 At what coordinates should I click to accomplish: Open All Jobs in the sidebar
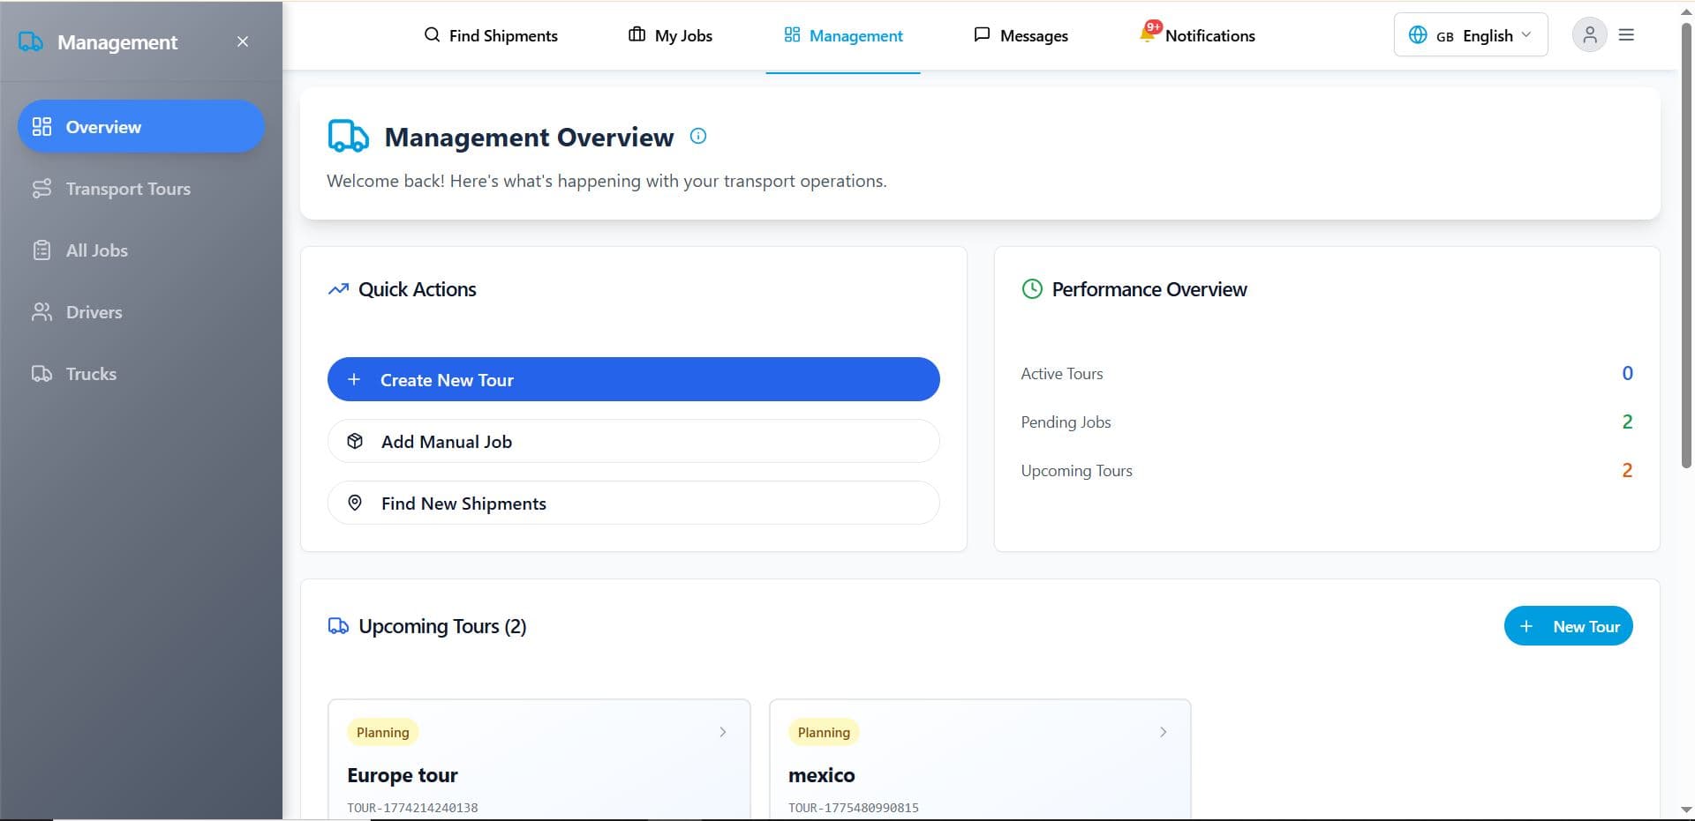tap(141, 250)
